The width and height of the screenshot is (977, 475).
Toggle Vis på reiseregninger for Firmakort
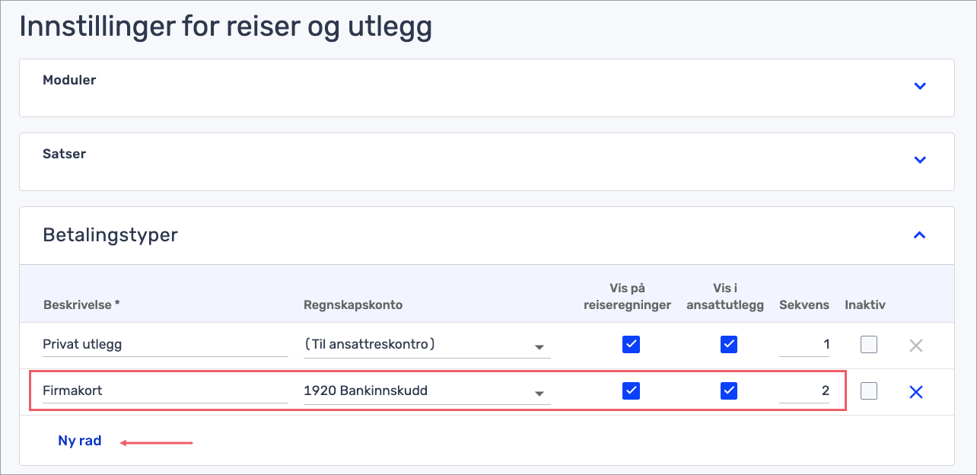(x=631, y=391)
